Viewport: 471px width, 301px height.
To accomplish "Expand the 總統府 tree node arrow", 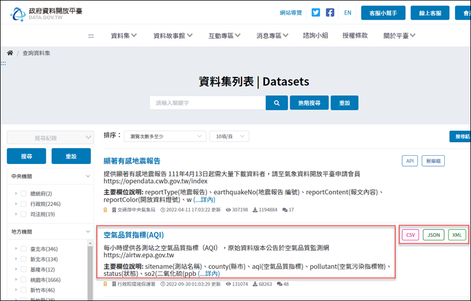I will pos(16,193).
